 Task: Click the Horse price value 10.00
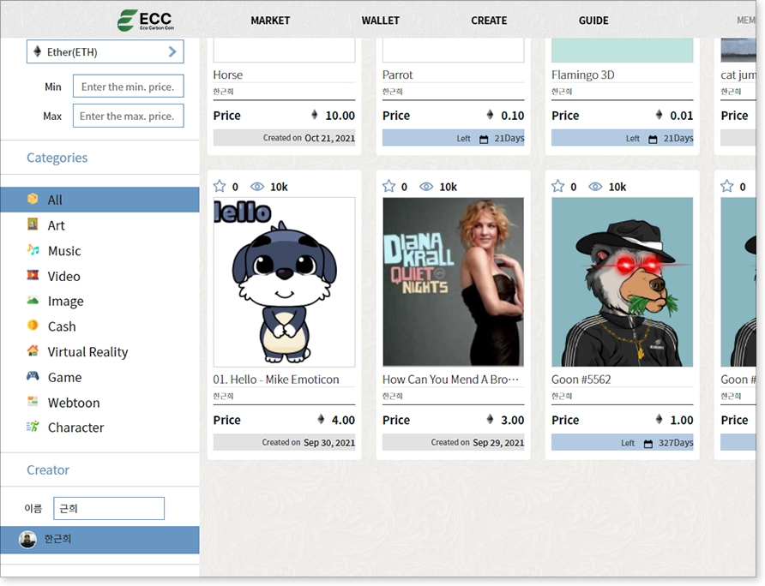[x=340, y=116]
